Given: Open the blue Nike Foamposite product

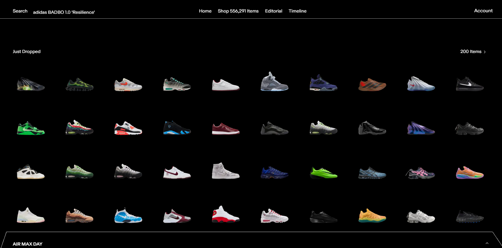Looking at the screenshot, I should point(128,216).
